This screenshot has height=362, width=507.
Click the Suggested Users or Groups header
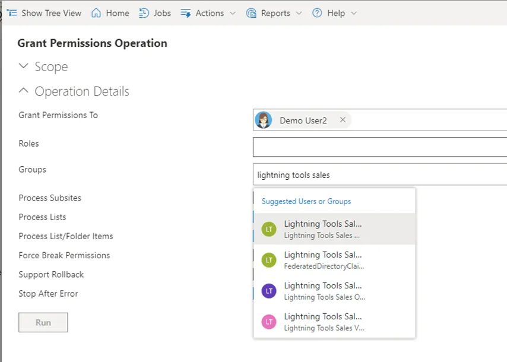pyautogui.click(x=306, y=201)
